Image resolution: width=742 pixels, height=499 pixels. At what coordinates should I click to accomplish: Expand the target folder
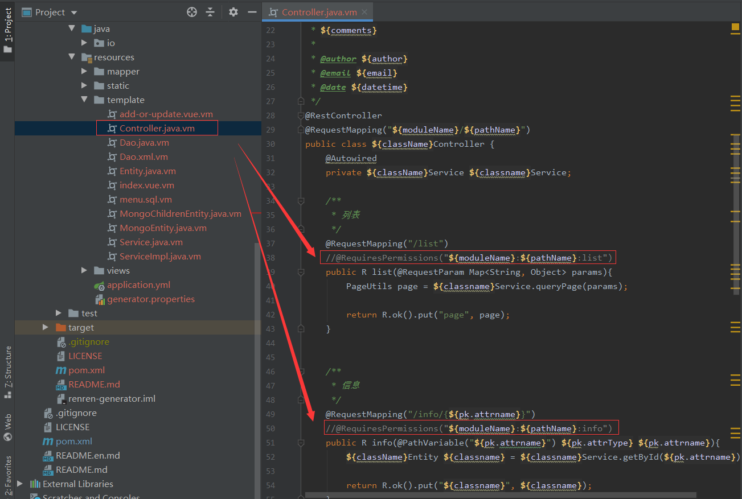pos(46,328)
